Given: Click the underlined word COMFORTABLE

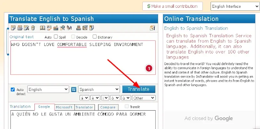Looking at the screenshot, I should click(72, 45).
